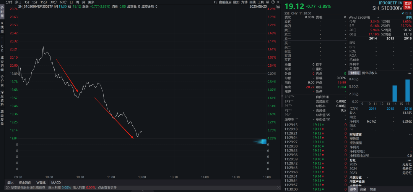Toggle 九转 indicator
Screen dimensions: 413x192
point(244,2)
